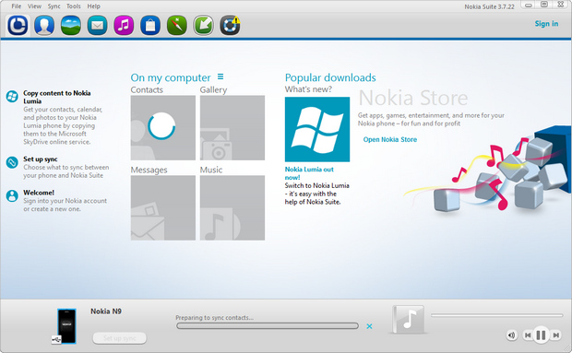Open the On my computer list menu
This screenshot has width=572, height=353.
click(220, 76)
